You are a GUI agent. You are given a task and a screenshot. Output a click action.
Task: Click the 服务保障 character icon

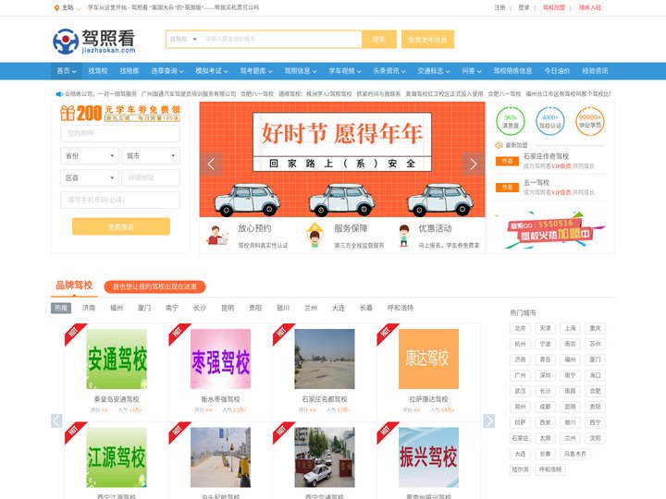pos(314,235)
